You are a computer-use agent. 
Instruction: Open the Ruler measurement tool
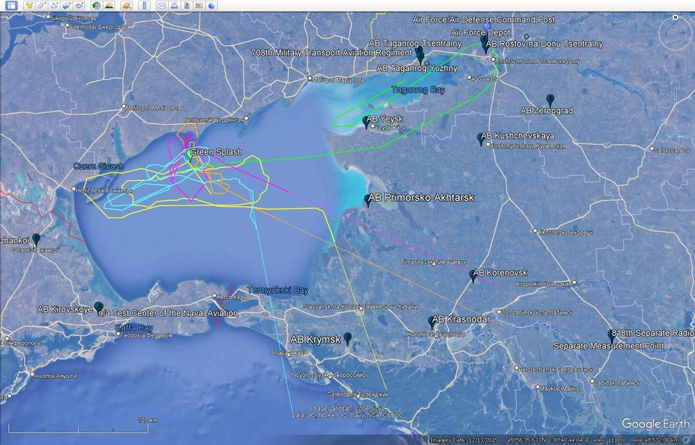pyautogui.click(x=144, y=6)
